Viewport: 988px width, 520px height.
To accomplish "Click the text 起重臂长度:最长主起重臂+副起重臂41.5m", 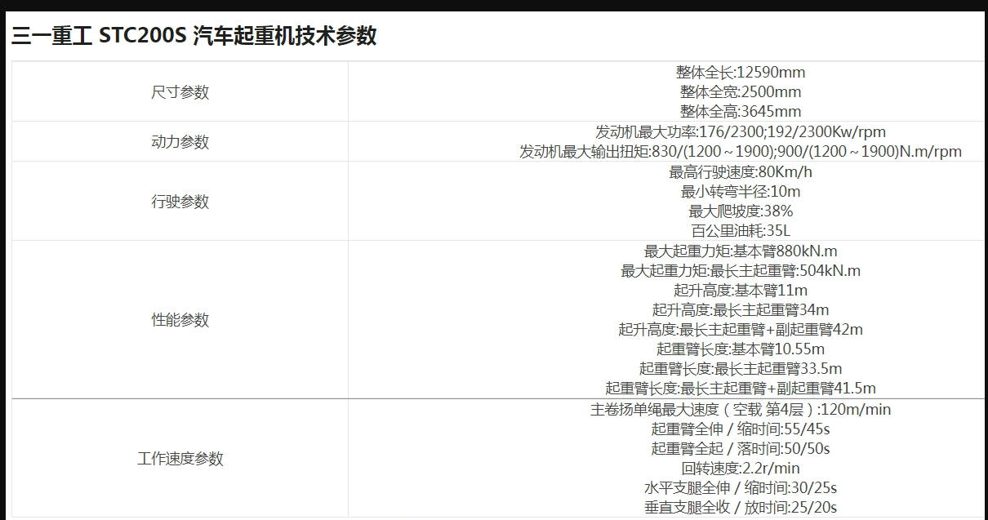I will coord(741,388).
